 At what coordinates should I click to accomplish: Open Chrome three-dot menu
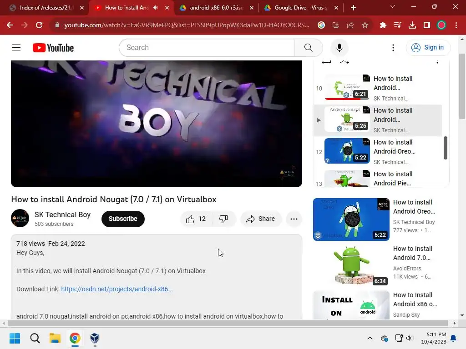click(456, 25)
